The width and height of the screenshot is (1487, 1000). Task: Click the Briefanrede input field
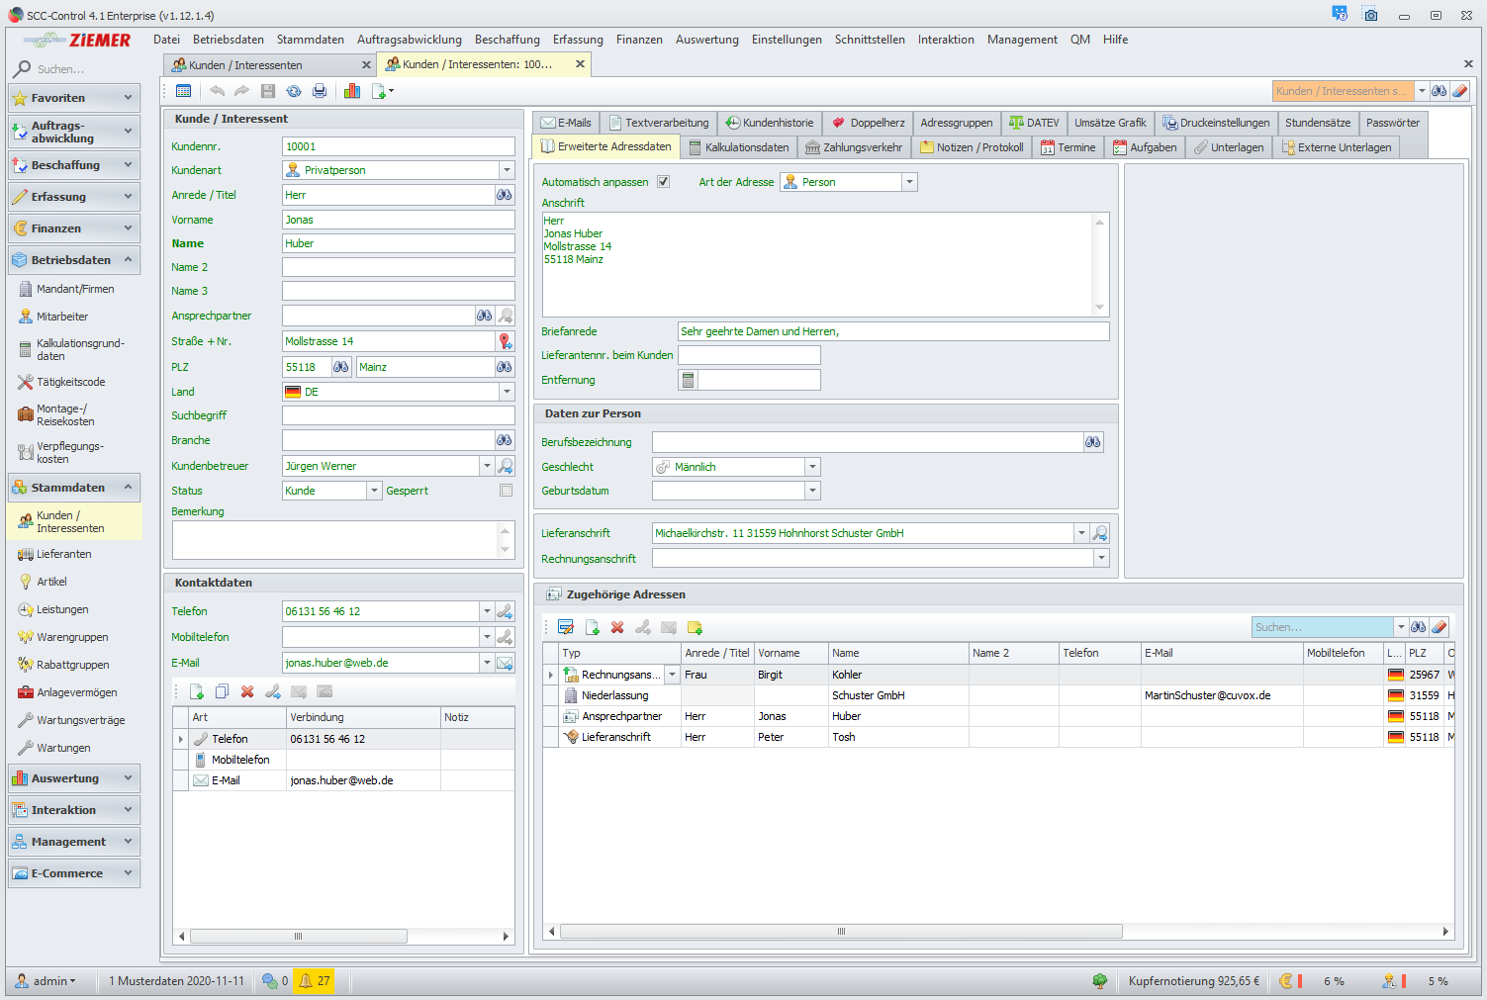pyautogui.click(x=892, y=331)
